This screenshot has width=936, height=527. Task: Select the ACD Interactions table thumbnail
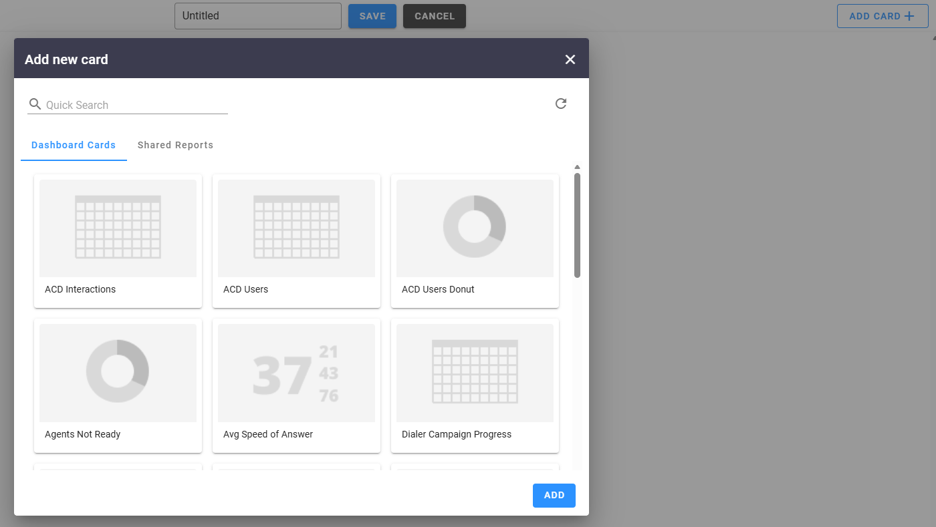coord(118,228)
